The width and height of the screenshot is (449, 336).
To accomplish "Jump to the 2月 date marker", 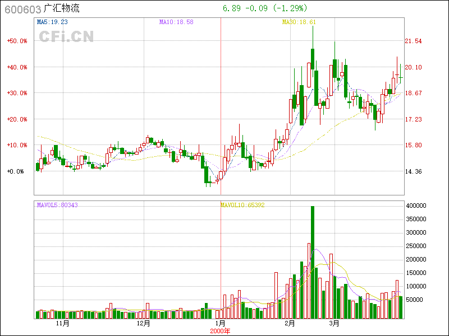I will click(x=290, y=324).
